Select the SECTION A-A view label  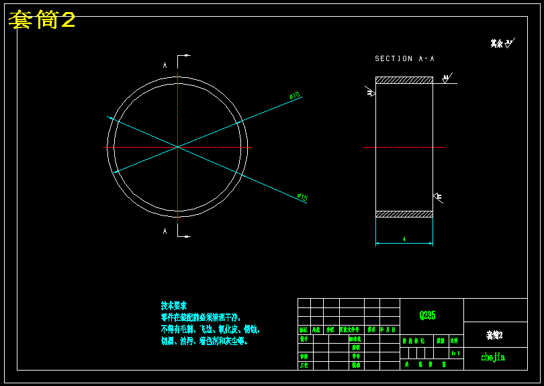(404, 58)
